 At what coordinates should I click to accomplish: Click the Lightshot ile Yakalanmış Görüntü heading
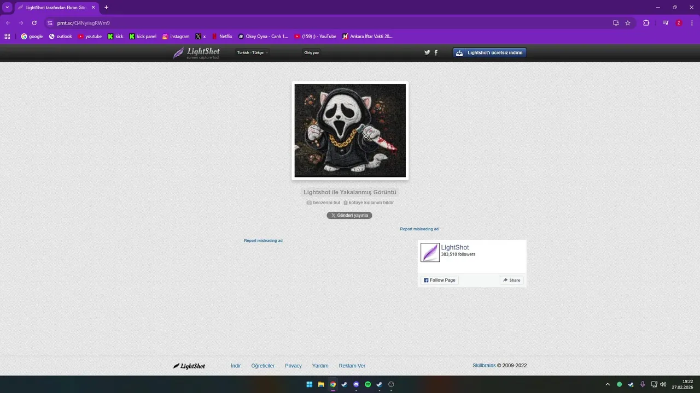(350, 192)
